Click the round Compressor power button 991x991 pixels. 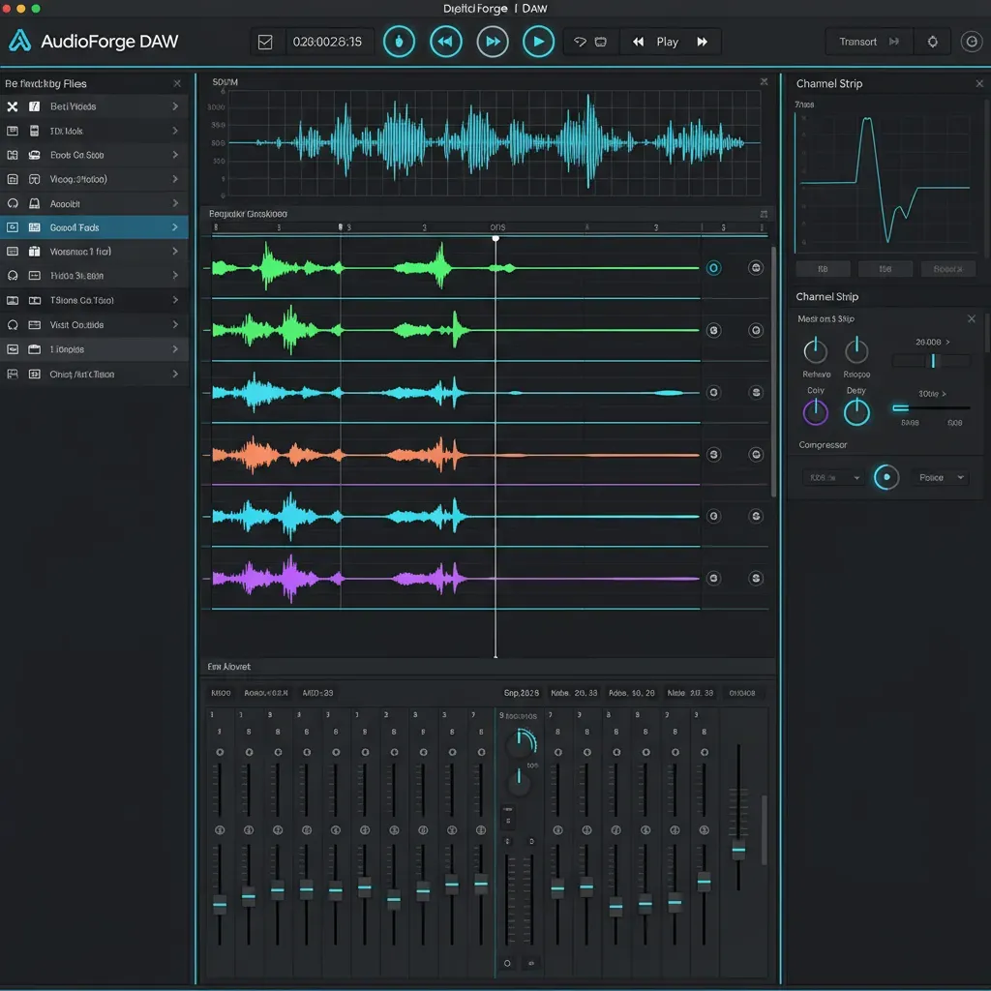[x=886, y=477]
